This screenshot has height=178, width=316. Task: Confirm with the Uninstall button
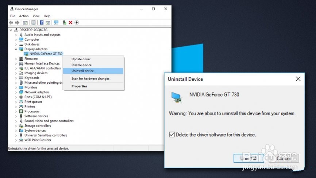(x=249, y=158)
